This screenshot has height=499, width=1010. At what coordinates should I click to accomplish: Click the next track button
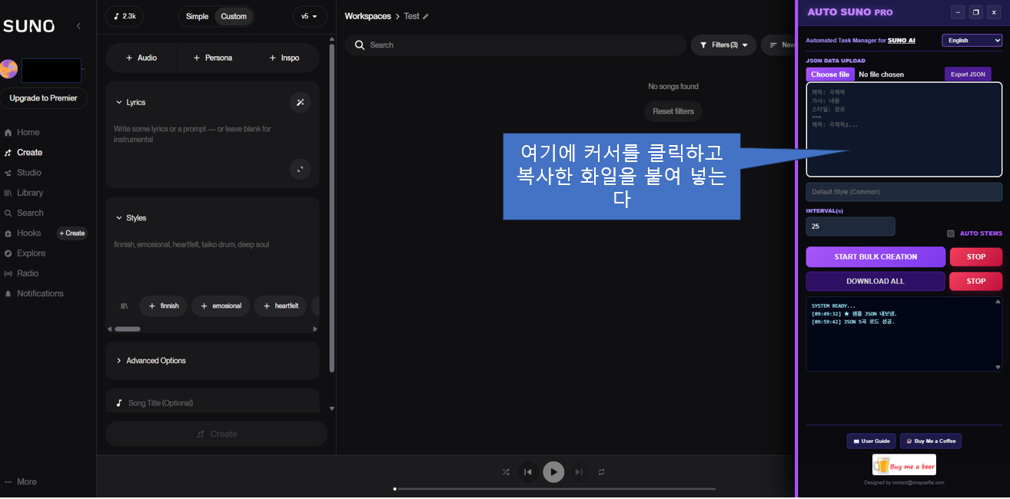click(x=579, y=472)
